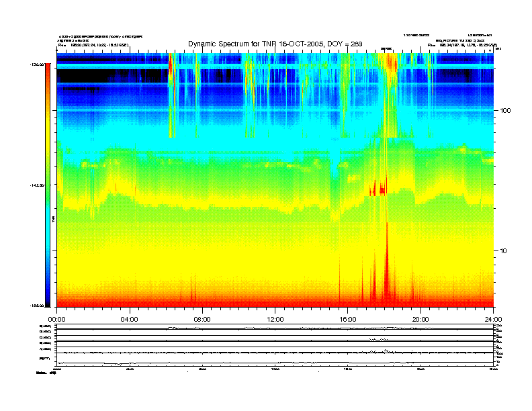The height and width of the screenshot is (411, 532).
Task: Click the top line plot panel trace
Action: (275, 328)
